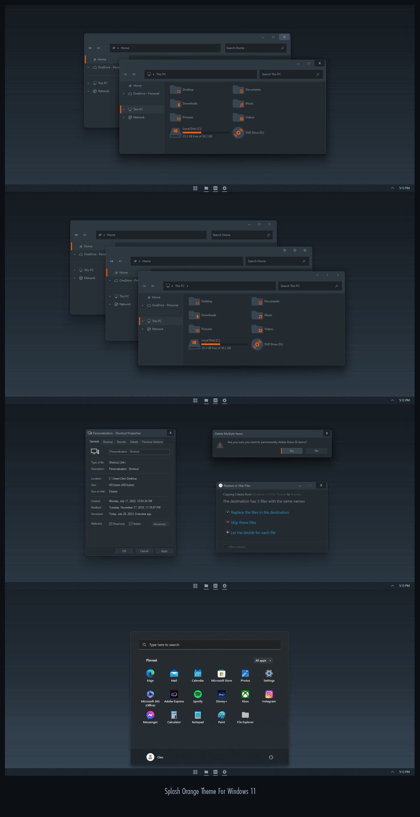Open Settings gear on the taskbar below the Start menu
Viewport: 420px width, 817px height.
click(225, 772)
